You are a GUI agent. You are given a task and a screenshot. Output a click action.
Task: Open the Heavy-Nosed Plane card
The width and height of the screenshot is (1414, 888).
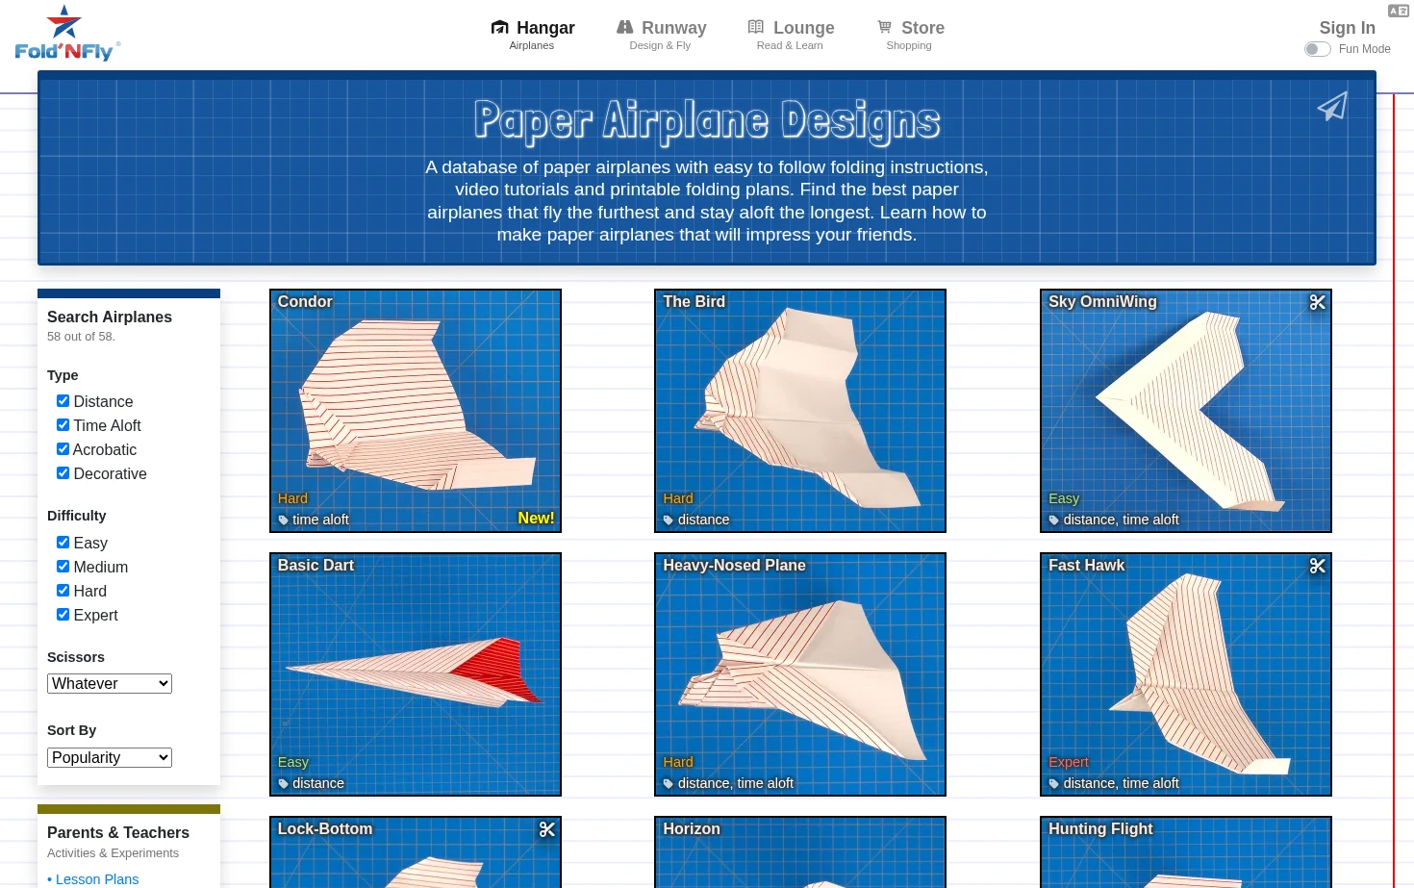click(800, 674)
